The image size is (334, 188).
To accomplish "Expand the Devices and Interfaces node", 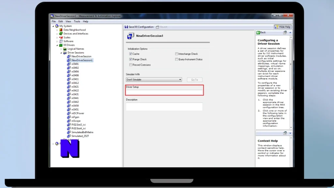I will (x=57, y=34).
